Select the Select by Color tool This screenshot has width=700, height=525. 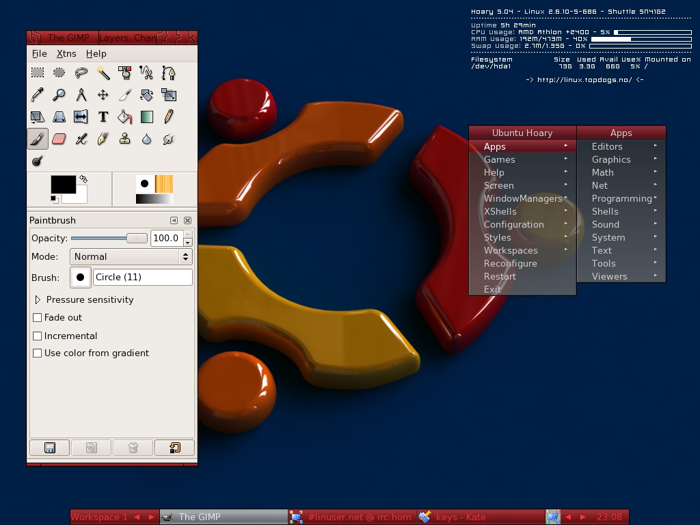(x=125, y=72)
